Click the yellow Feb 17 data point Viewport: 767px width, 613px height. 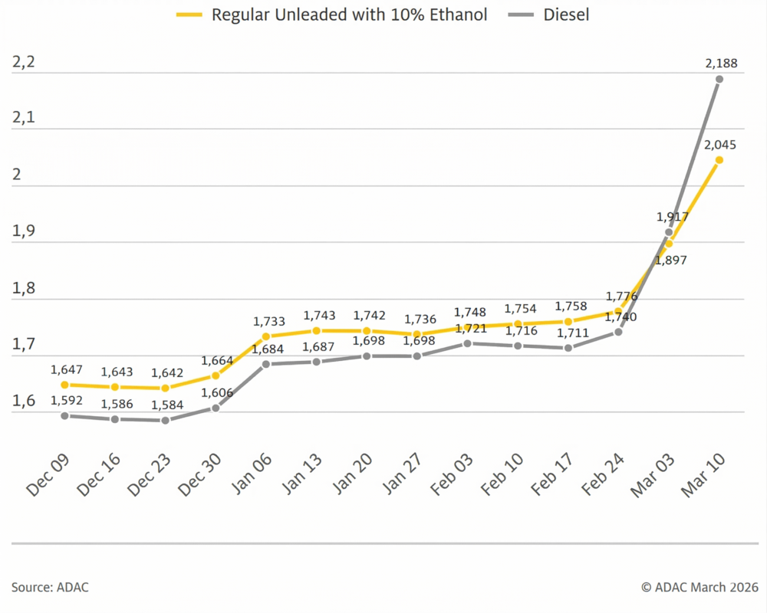[568, 322]
